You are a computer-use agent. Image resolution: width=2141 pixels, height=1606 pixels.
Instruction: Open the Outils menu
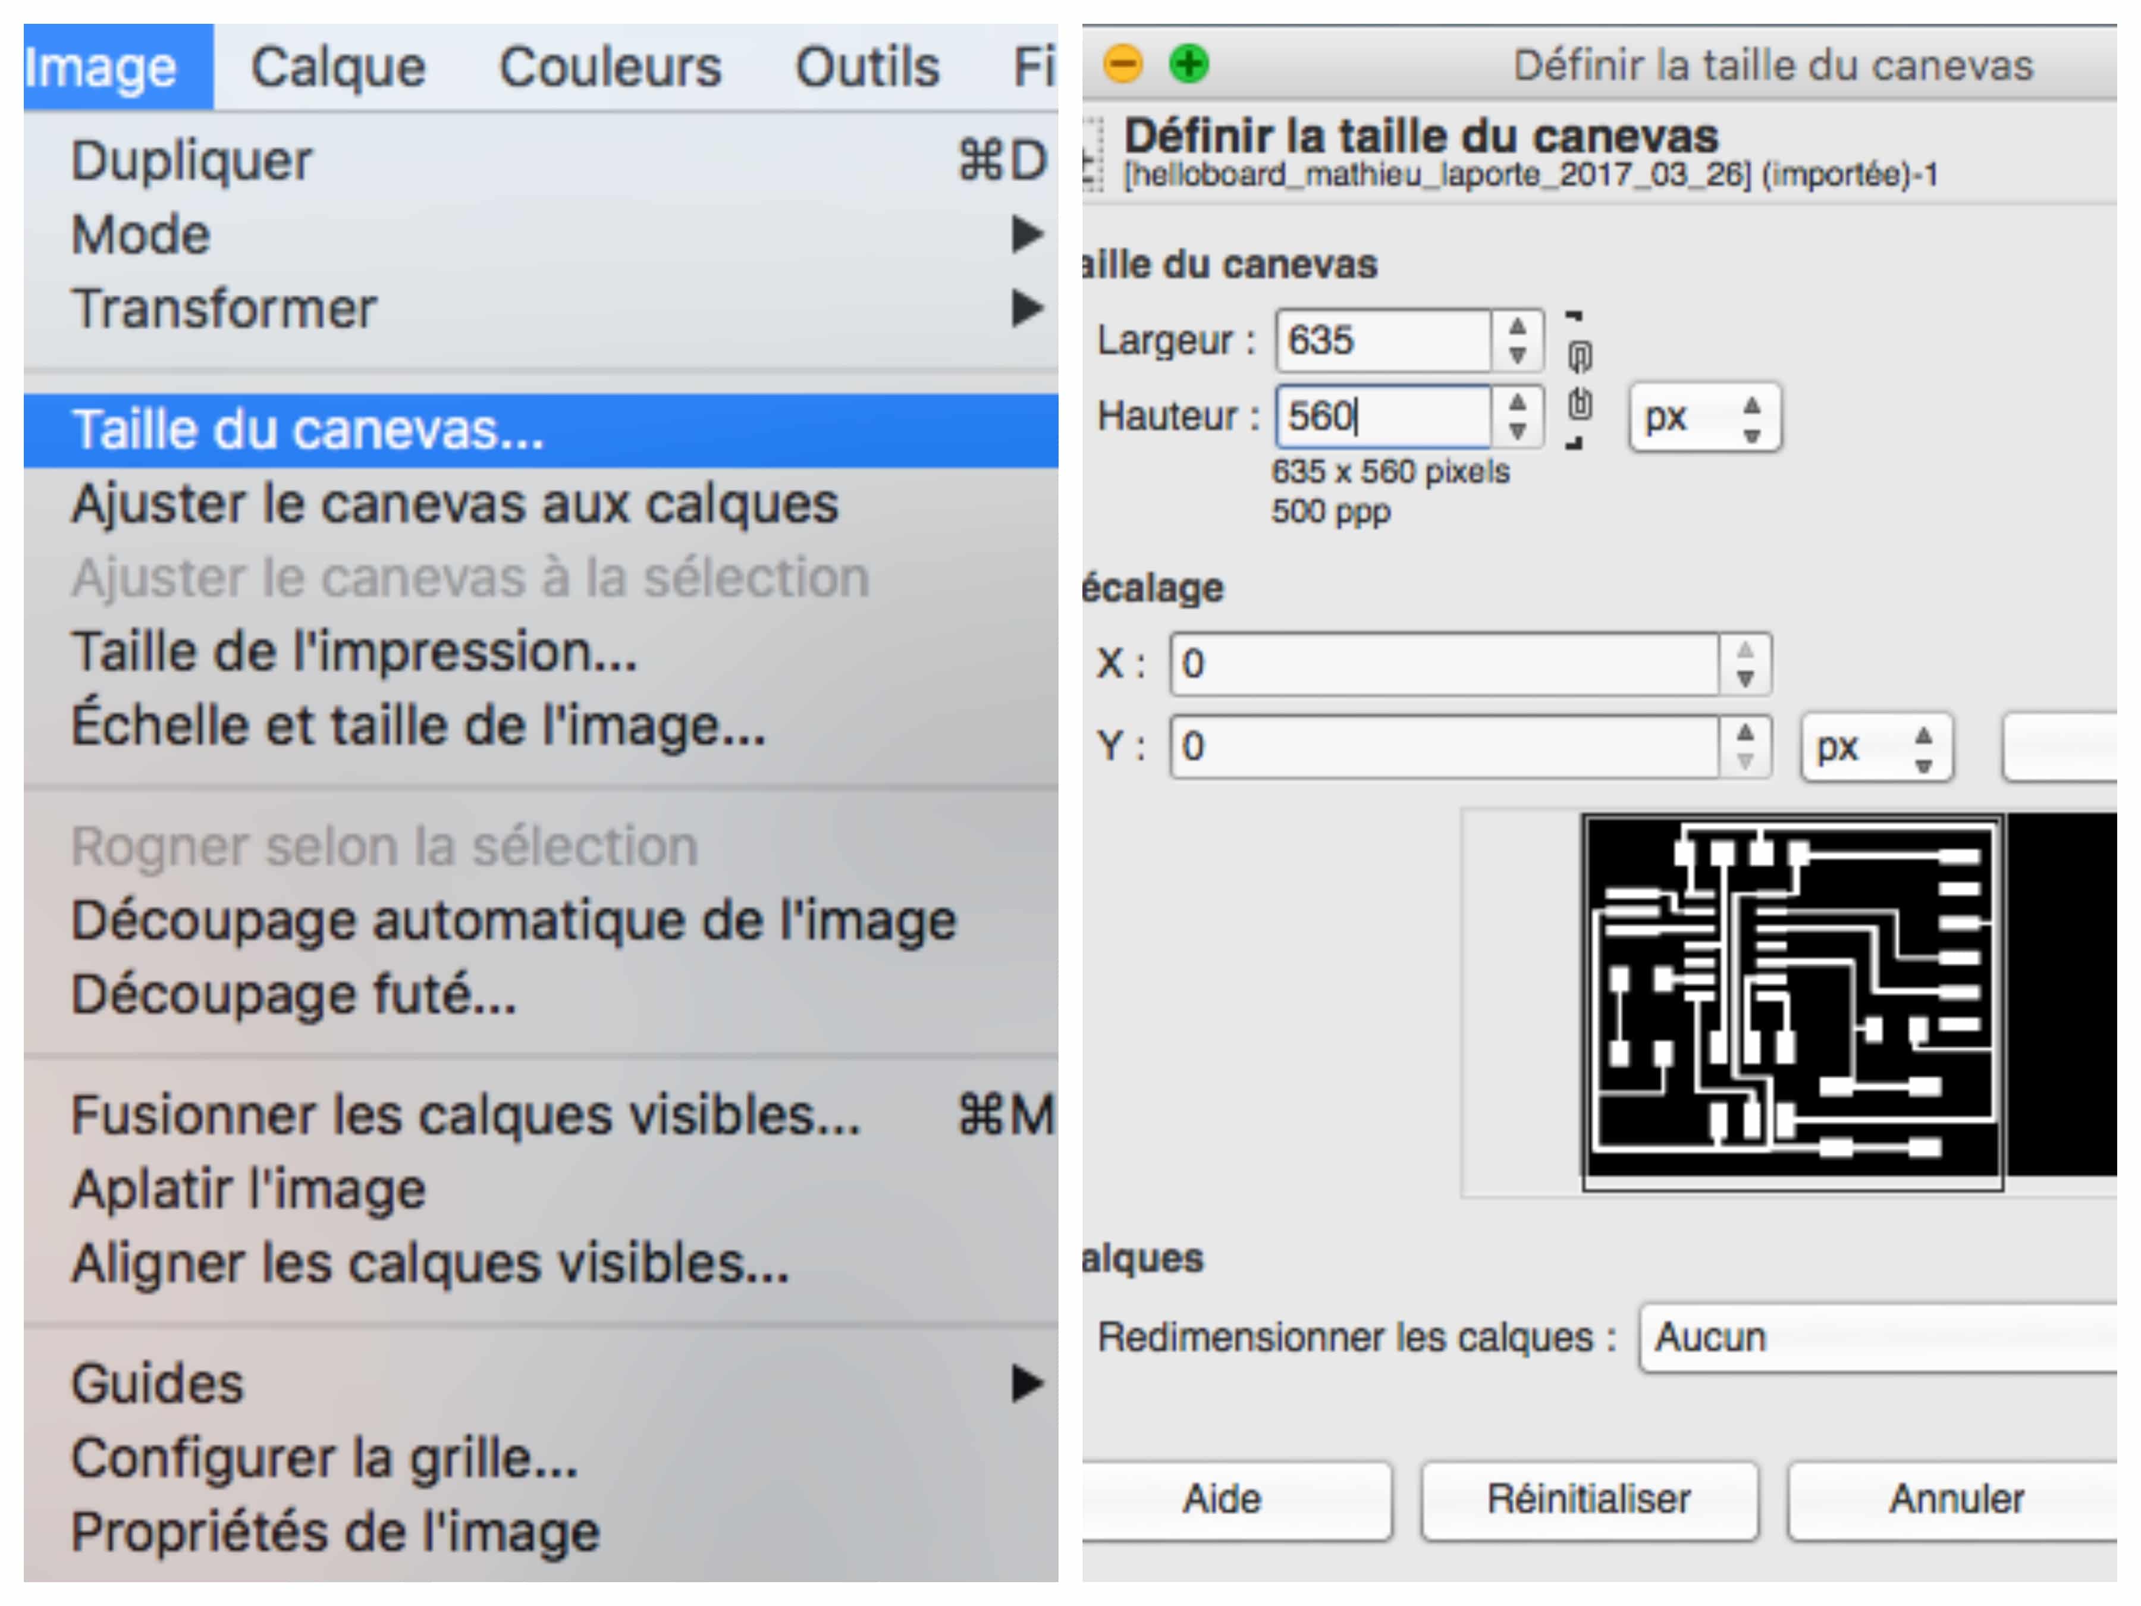[867, 67]
